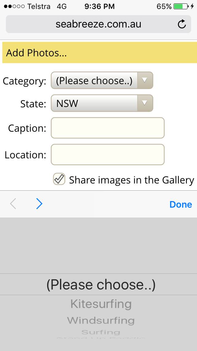Tap the signal strength dots
Screen dimensions: 197x351
point(14,6)
